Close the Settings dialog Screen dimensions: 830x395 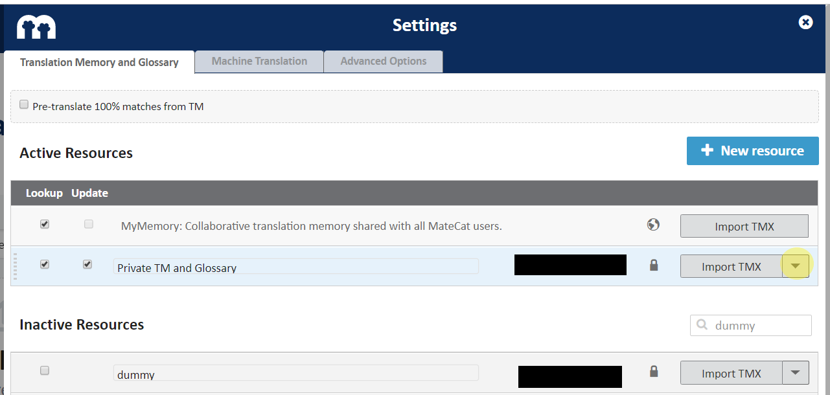(x=805, y=23)
